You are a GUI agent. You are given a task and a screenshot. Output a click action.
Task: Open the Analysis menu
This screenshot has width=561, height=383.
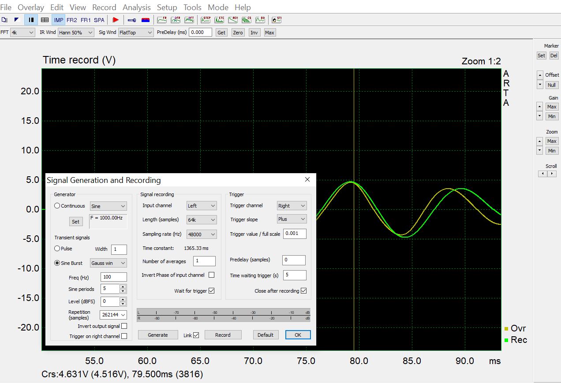137,7
